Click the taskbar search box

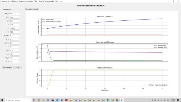(x=18, y=100)
